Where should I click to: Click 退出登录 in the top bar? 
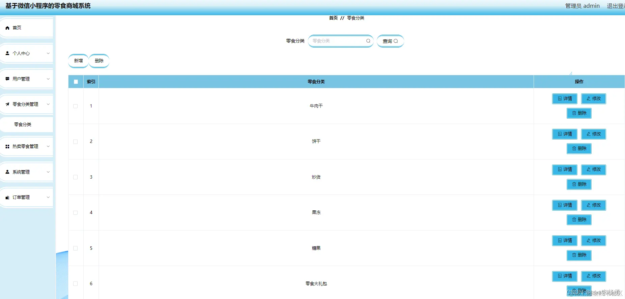616,6
